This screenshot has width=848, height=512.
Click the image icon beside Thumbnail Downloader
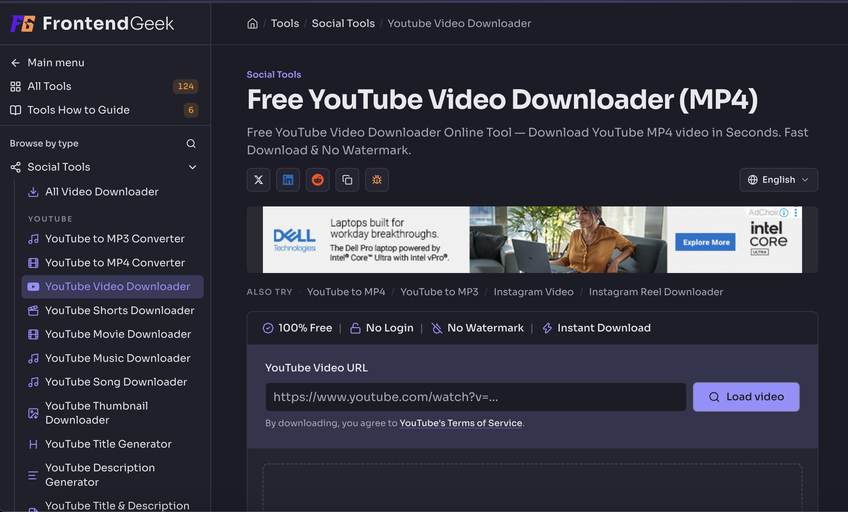(x=33, y=413)
